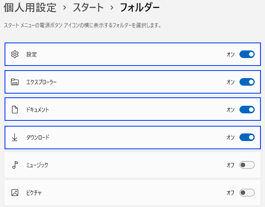The height and width of the screenshot is (207, 265).
Task: Click the ミュージック note icon
Action: click(15, 165)
